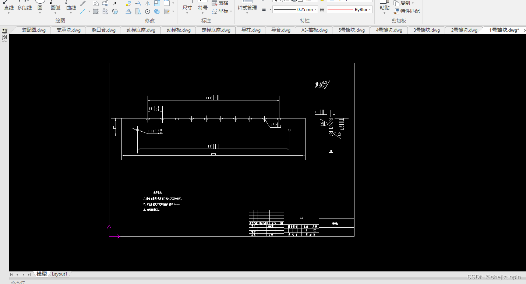
Task: Select the 圆弧 arc tool
Action: click(x=56, y=8)
